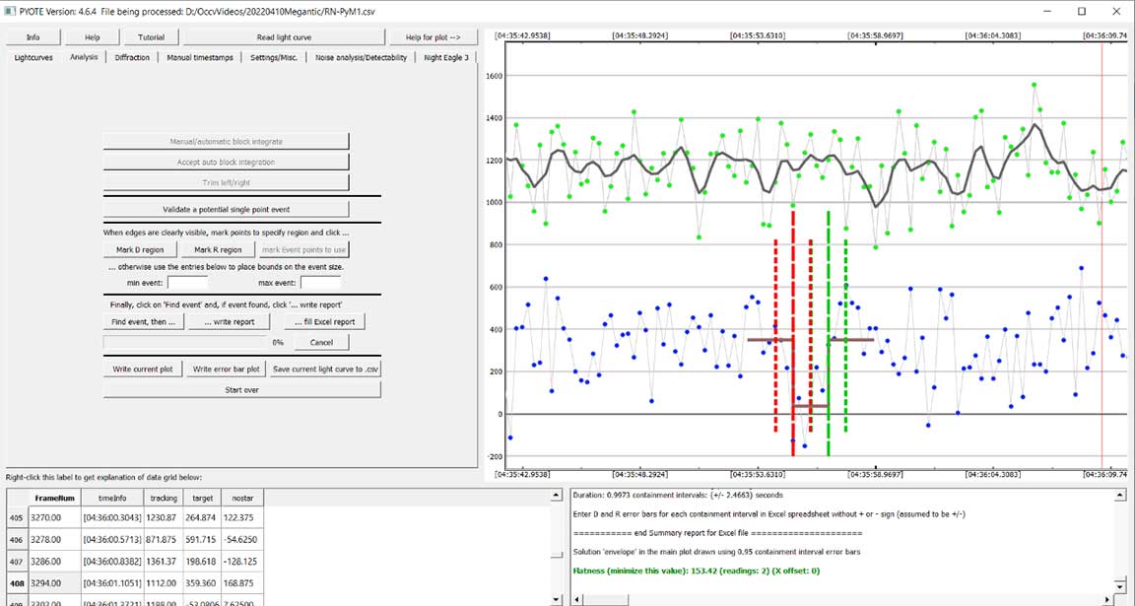
Task: Click 'mark Event points to use' button
Action: [x=304, y=249]
